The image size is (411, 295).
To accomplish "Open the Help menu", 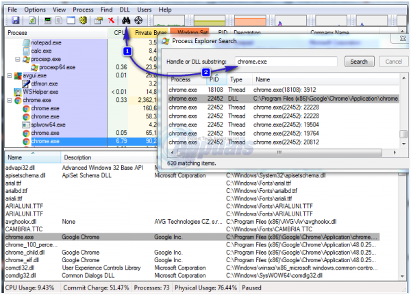I will point(165,10).
